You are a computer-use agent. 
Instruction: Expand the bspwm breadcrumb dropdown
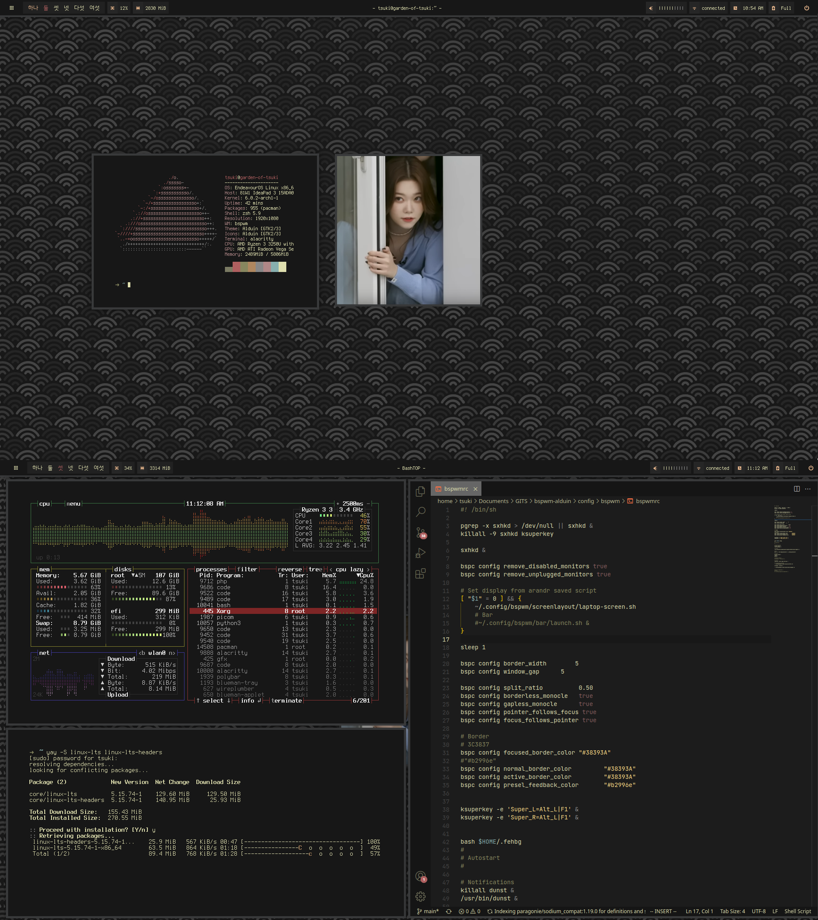610,501
